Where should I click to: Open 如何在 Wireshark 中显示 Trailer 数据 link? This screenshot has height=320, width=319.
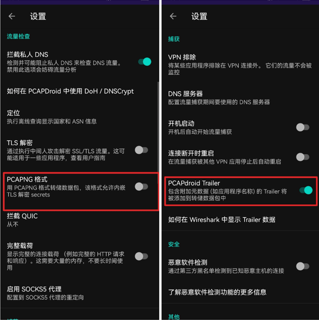222,220
